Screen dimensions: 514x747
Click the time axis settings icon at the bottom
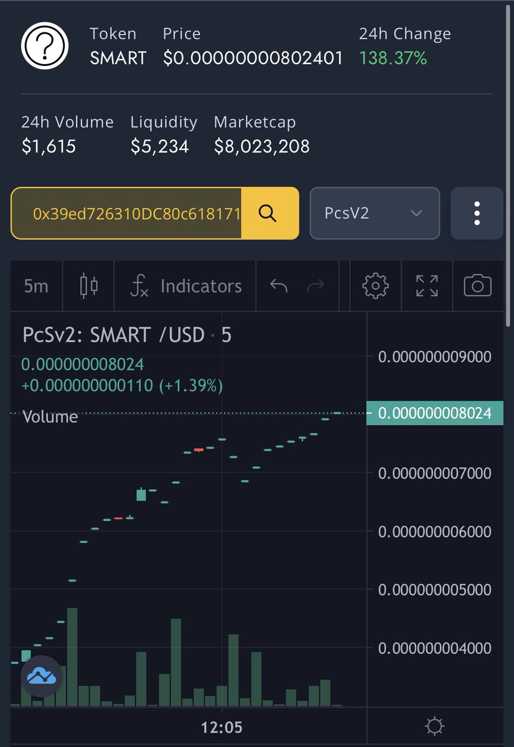click(434, 726)
